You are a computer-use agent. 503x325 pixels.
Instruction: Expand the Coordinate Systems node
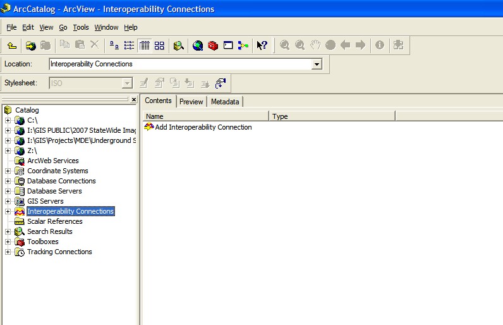point(8,171)
